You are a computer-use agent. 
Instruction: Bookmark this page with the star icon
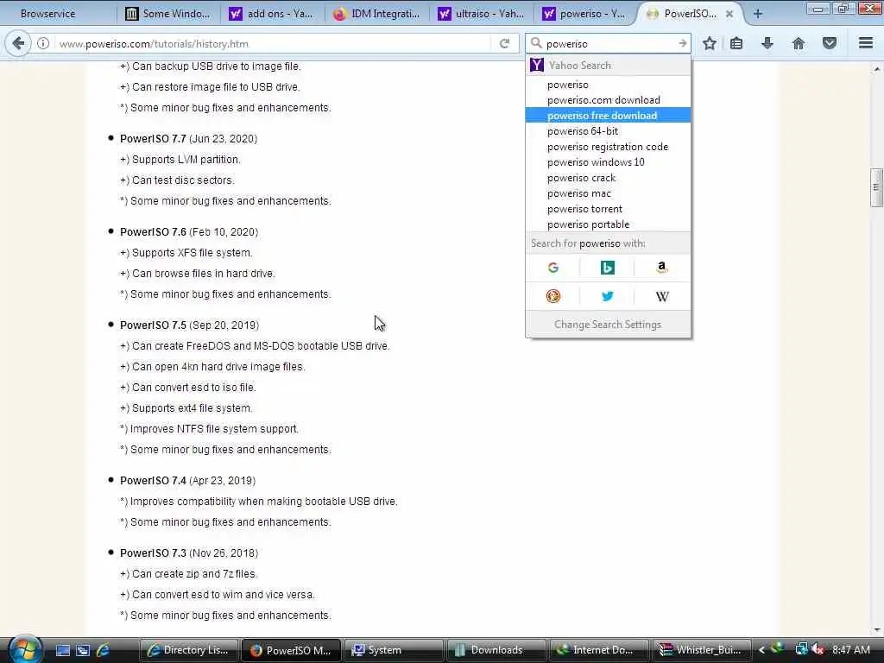[x=710, y=43]
